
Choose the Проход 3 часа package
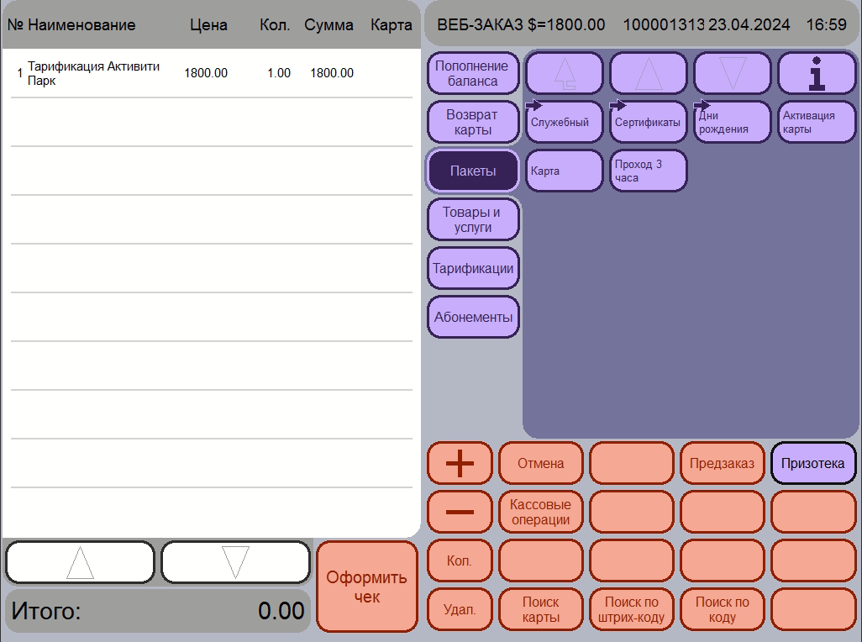coord(649,171)
